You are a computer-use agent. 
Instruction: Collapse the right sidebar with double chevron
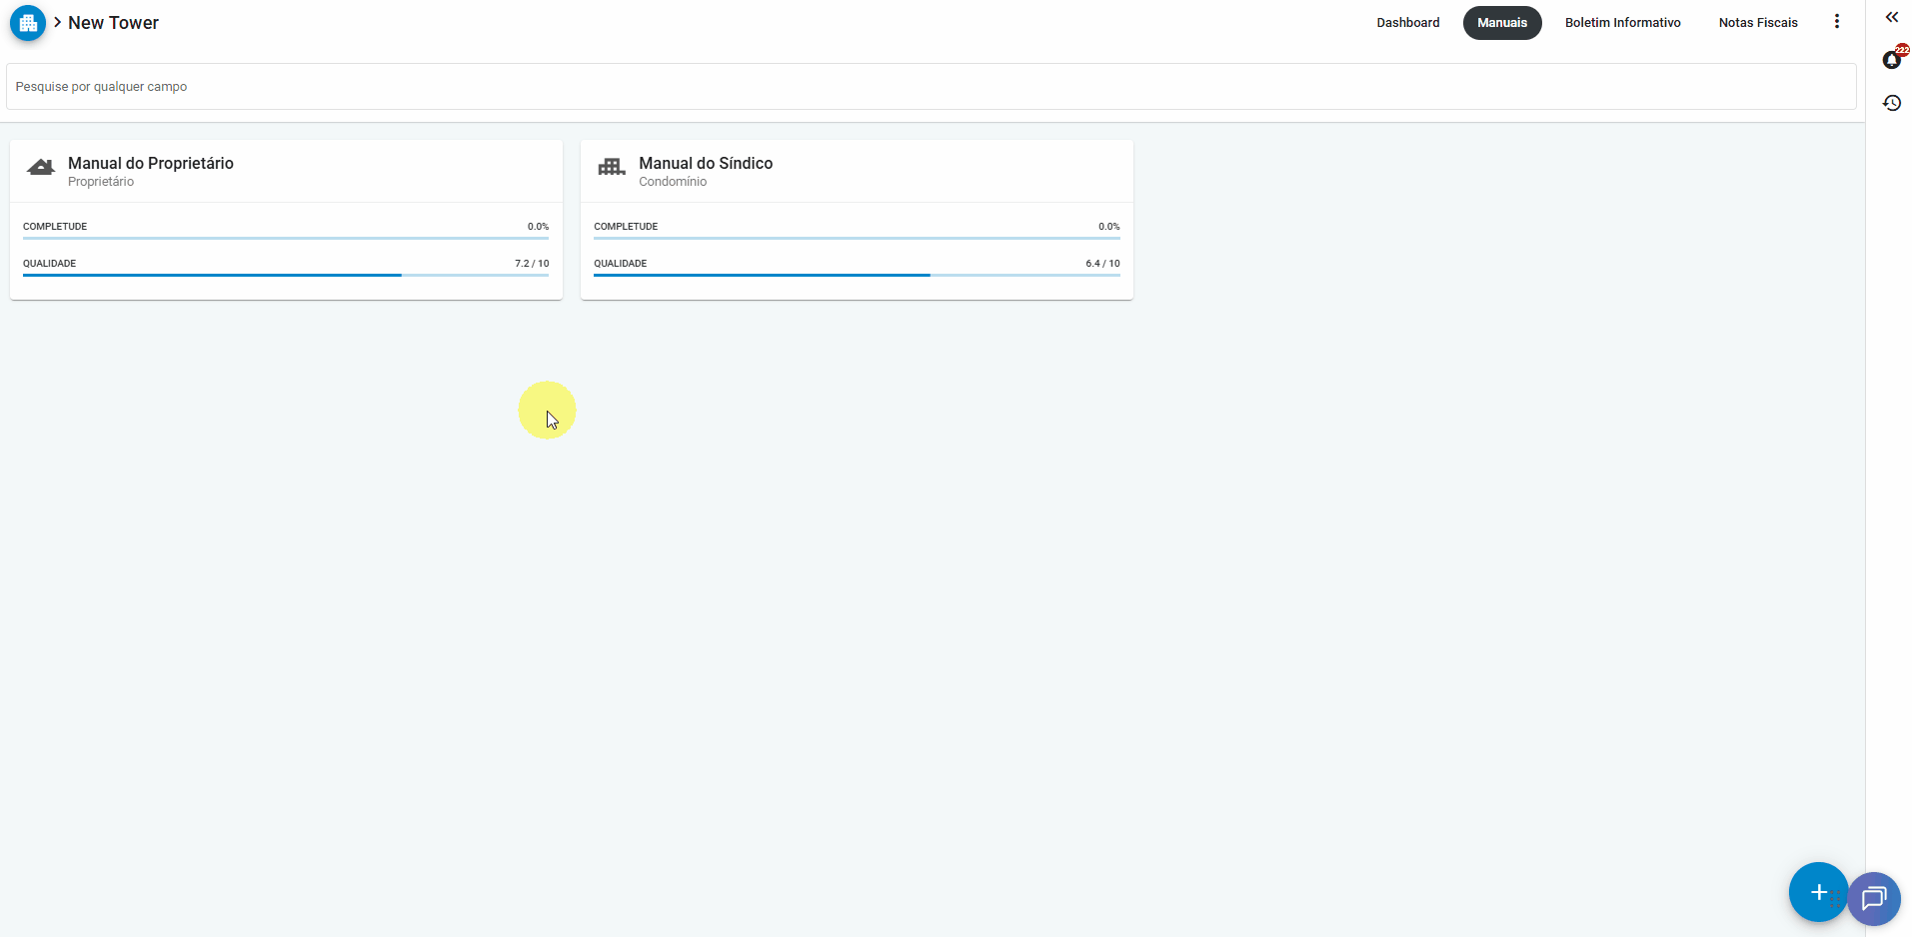click(x=1891, y=17)
